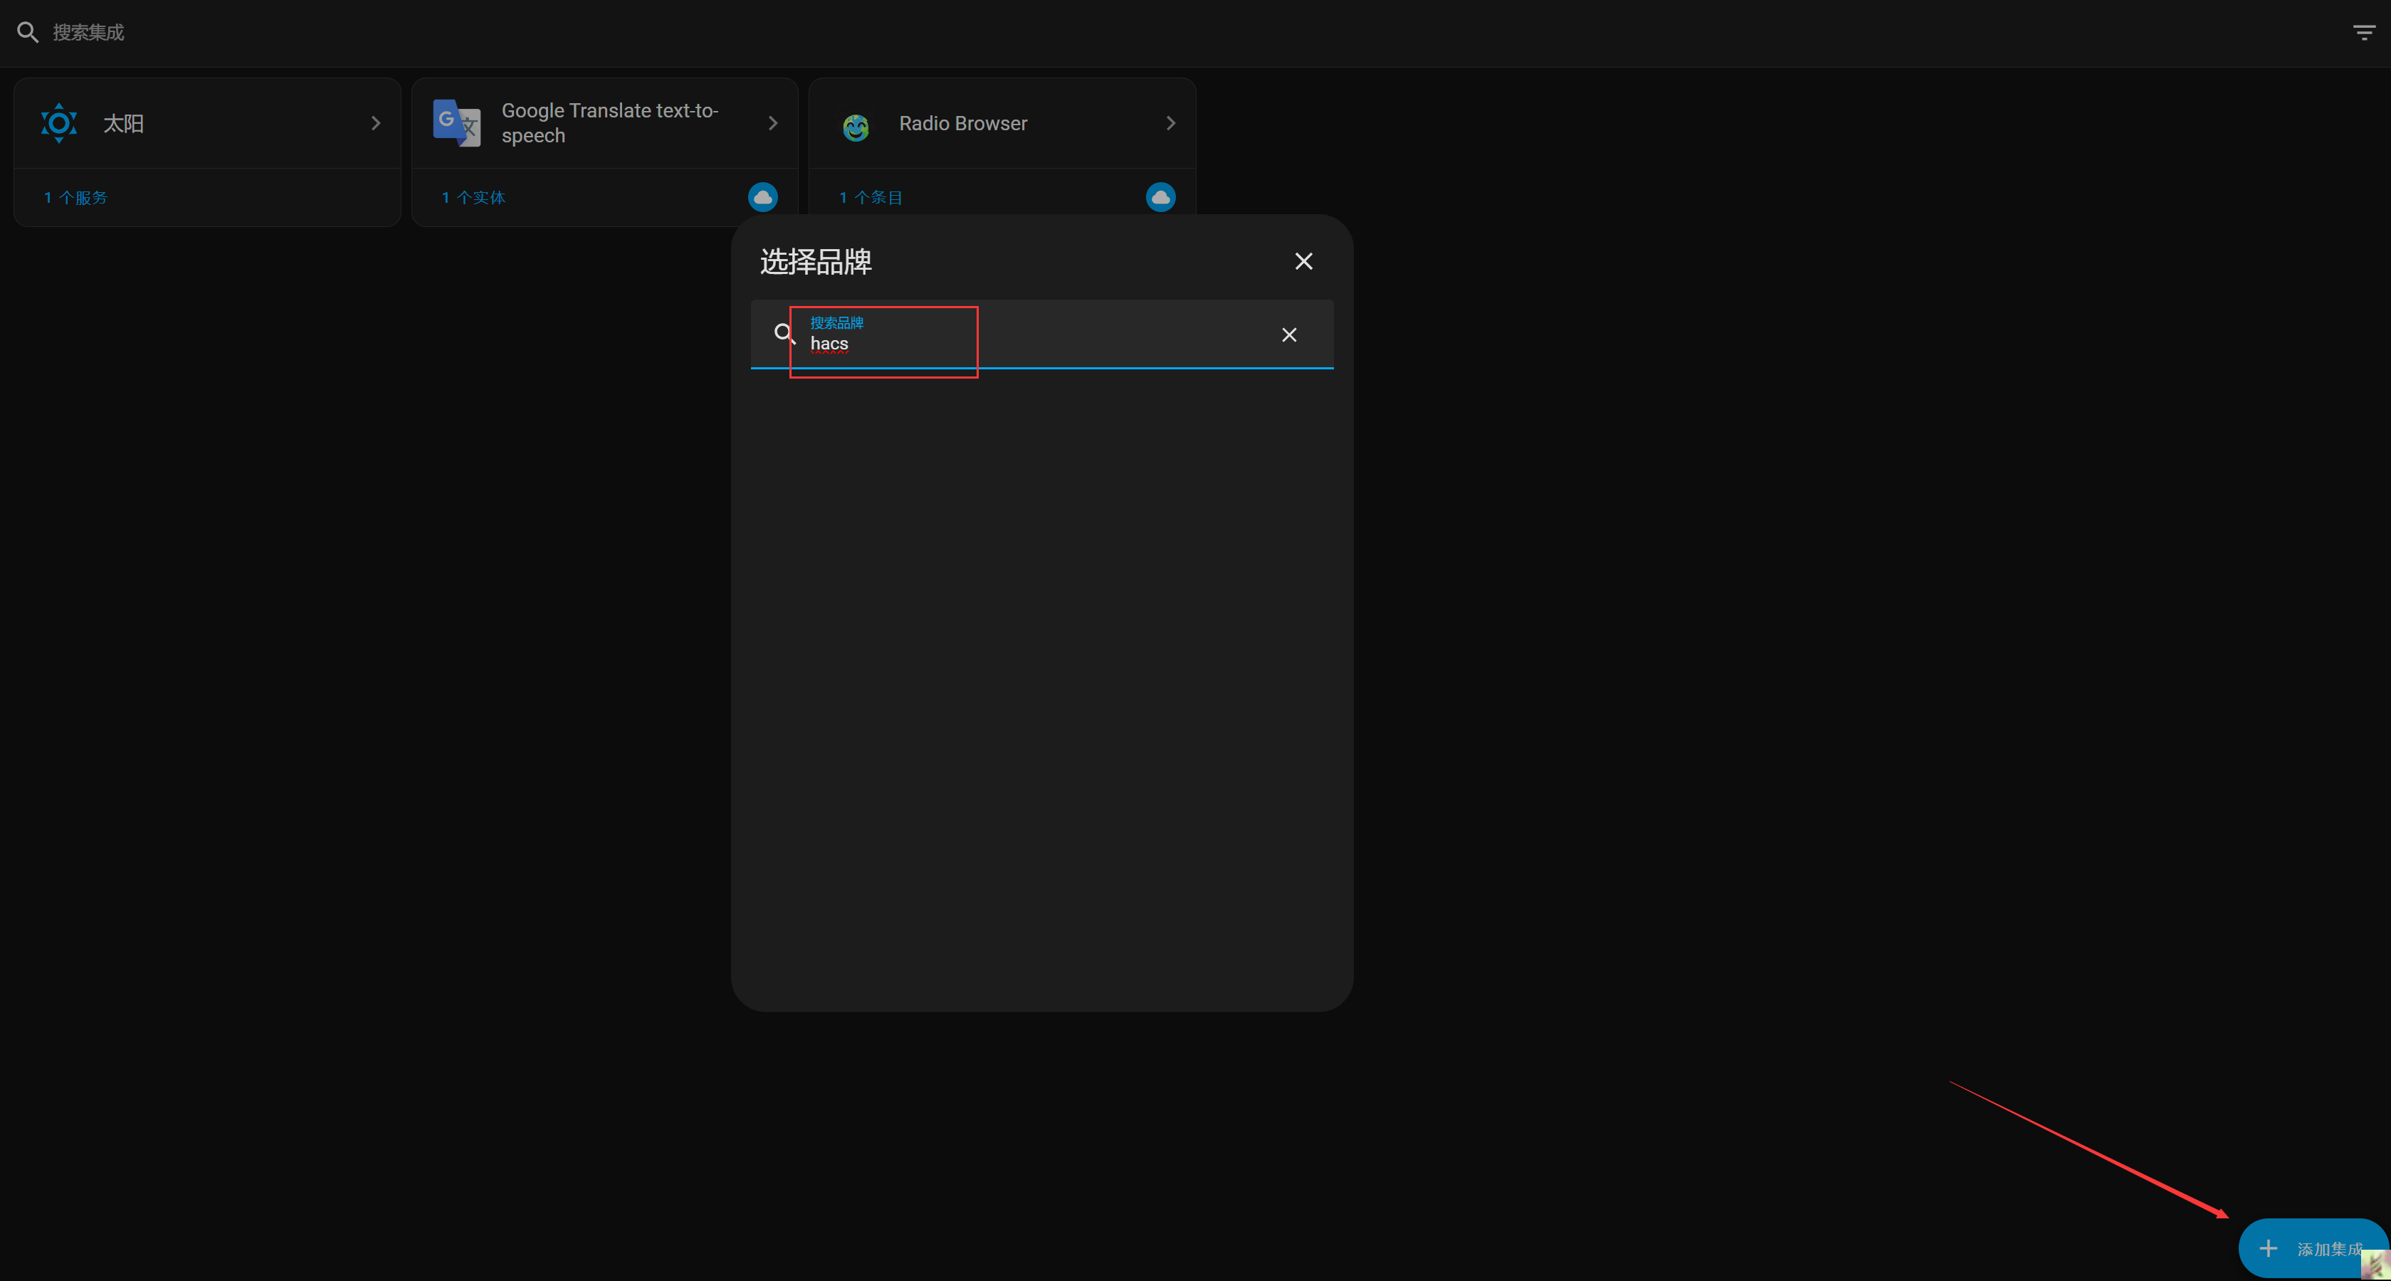
Task: Click cloud icon on Google Translate card
Action: (763, 197)
